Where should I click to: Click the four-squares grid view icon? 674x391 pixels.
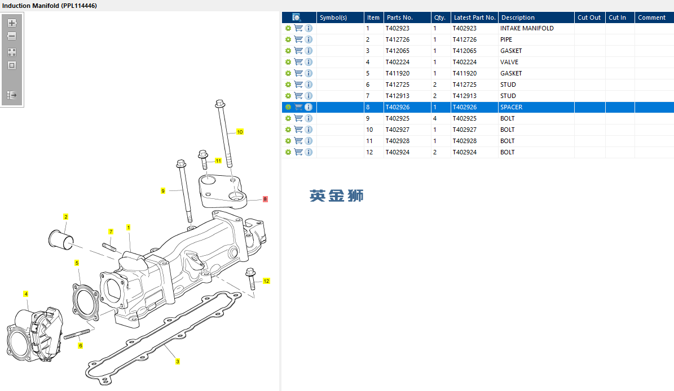[x=12, y=52]
